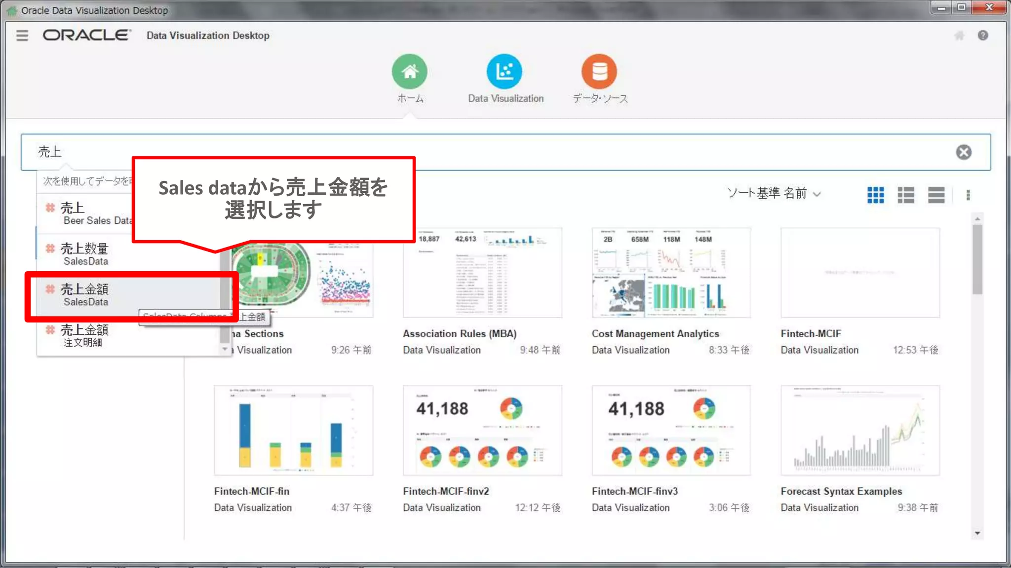Open the hamburger navigation menu
Screen dimensions: 1011x568
tap(22, 35)
